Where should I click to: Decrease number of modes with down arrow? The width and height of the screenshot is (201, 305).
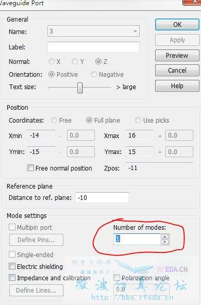(164, 242)
